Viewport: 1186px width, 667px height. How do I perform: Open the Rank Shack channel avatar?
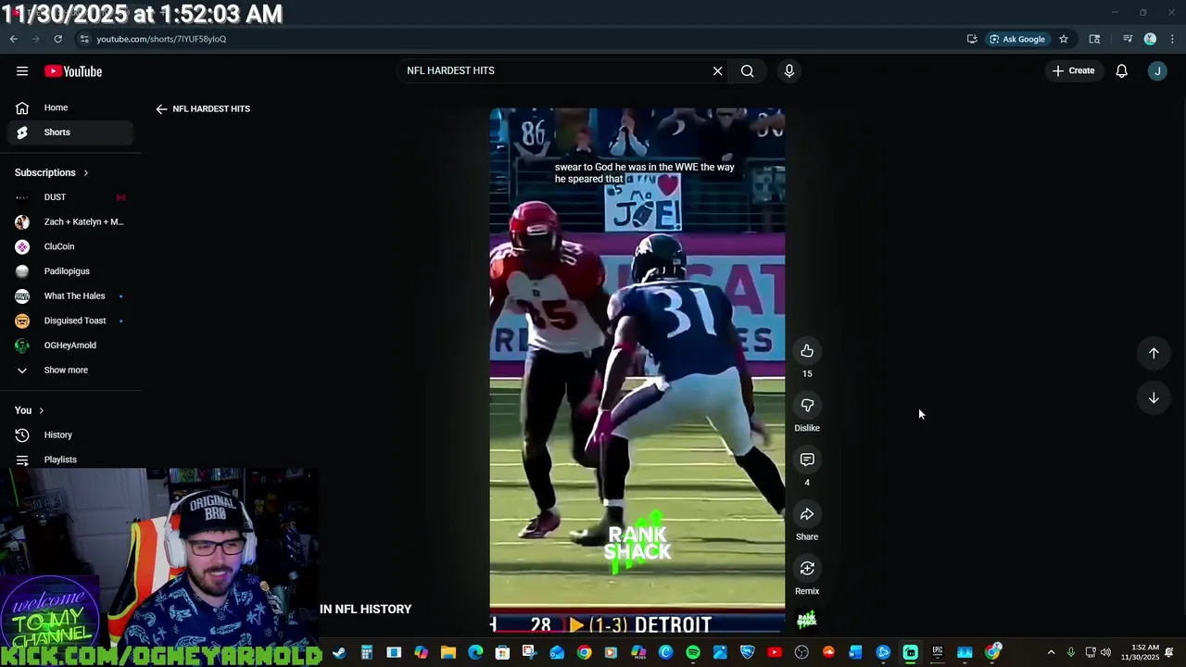coord(807,620)
